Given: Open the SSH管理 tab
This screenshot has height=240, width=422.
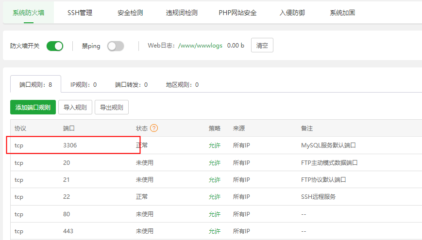Looking at the screenshot, I should pyautogui.click(x=80, y=13).
